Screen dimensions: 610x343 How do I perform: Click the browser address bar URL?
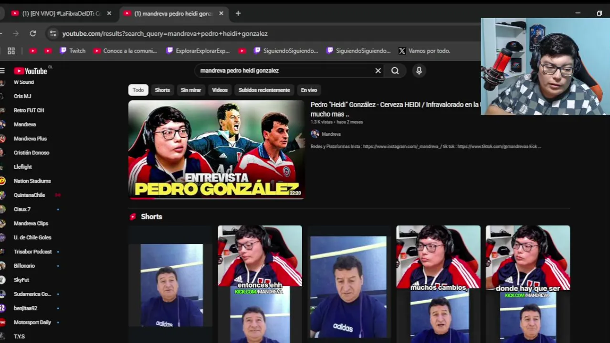[x=165, y=33]
